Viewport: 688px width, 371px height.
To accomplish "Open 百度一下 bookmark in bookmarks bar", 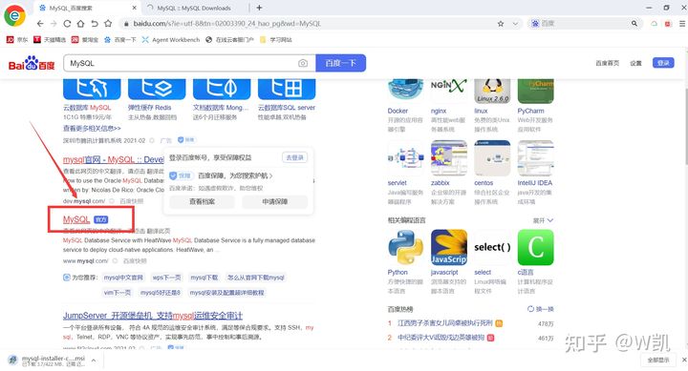I will point(119,40).
